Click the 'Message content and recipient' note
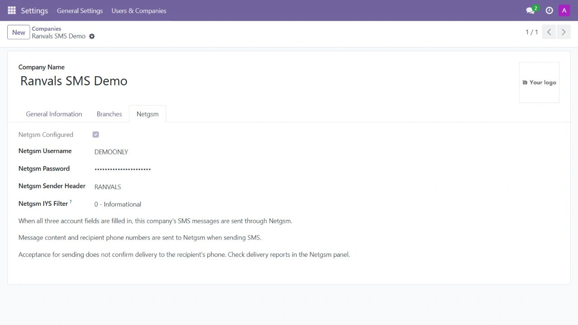This screenshot has height=325, width=578. (x=140, y=237)
